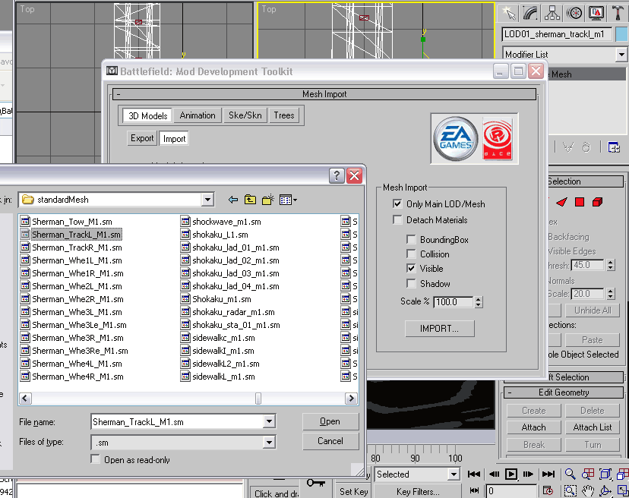The image size is (629, 498).
Task: Expand the File name dropdown
Action: (x=269, y=422)
